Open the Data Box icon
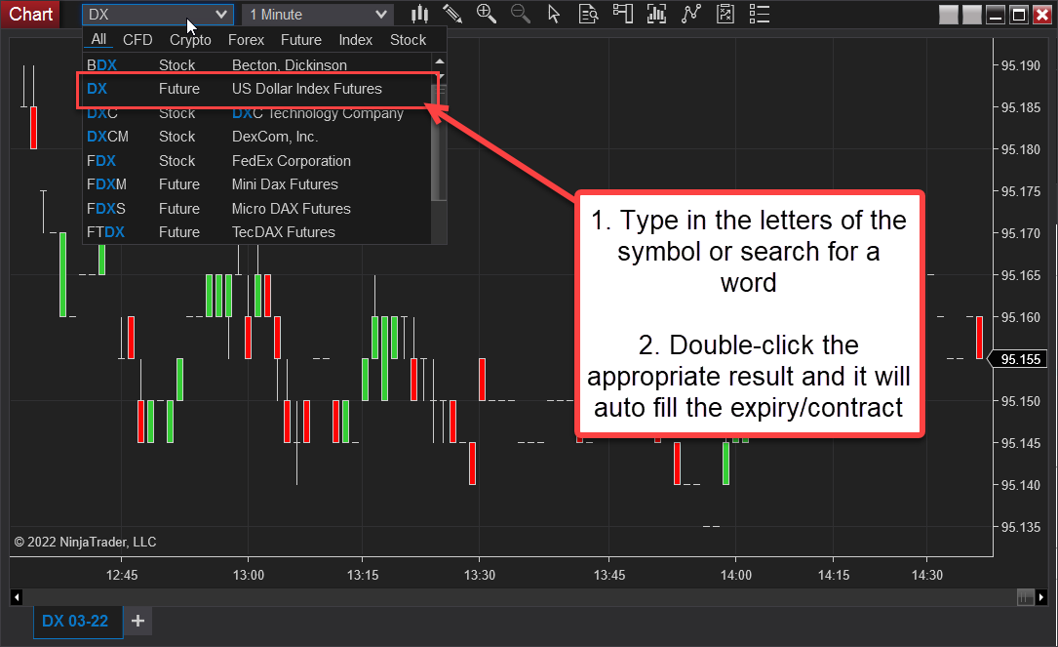 [587, 14]
